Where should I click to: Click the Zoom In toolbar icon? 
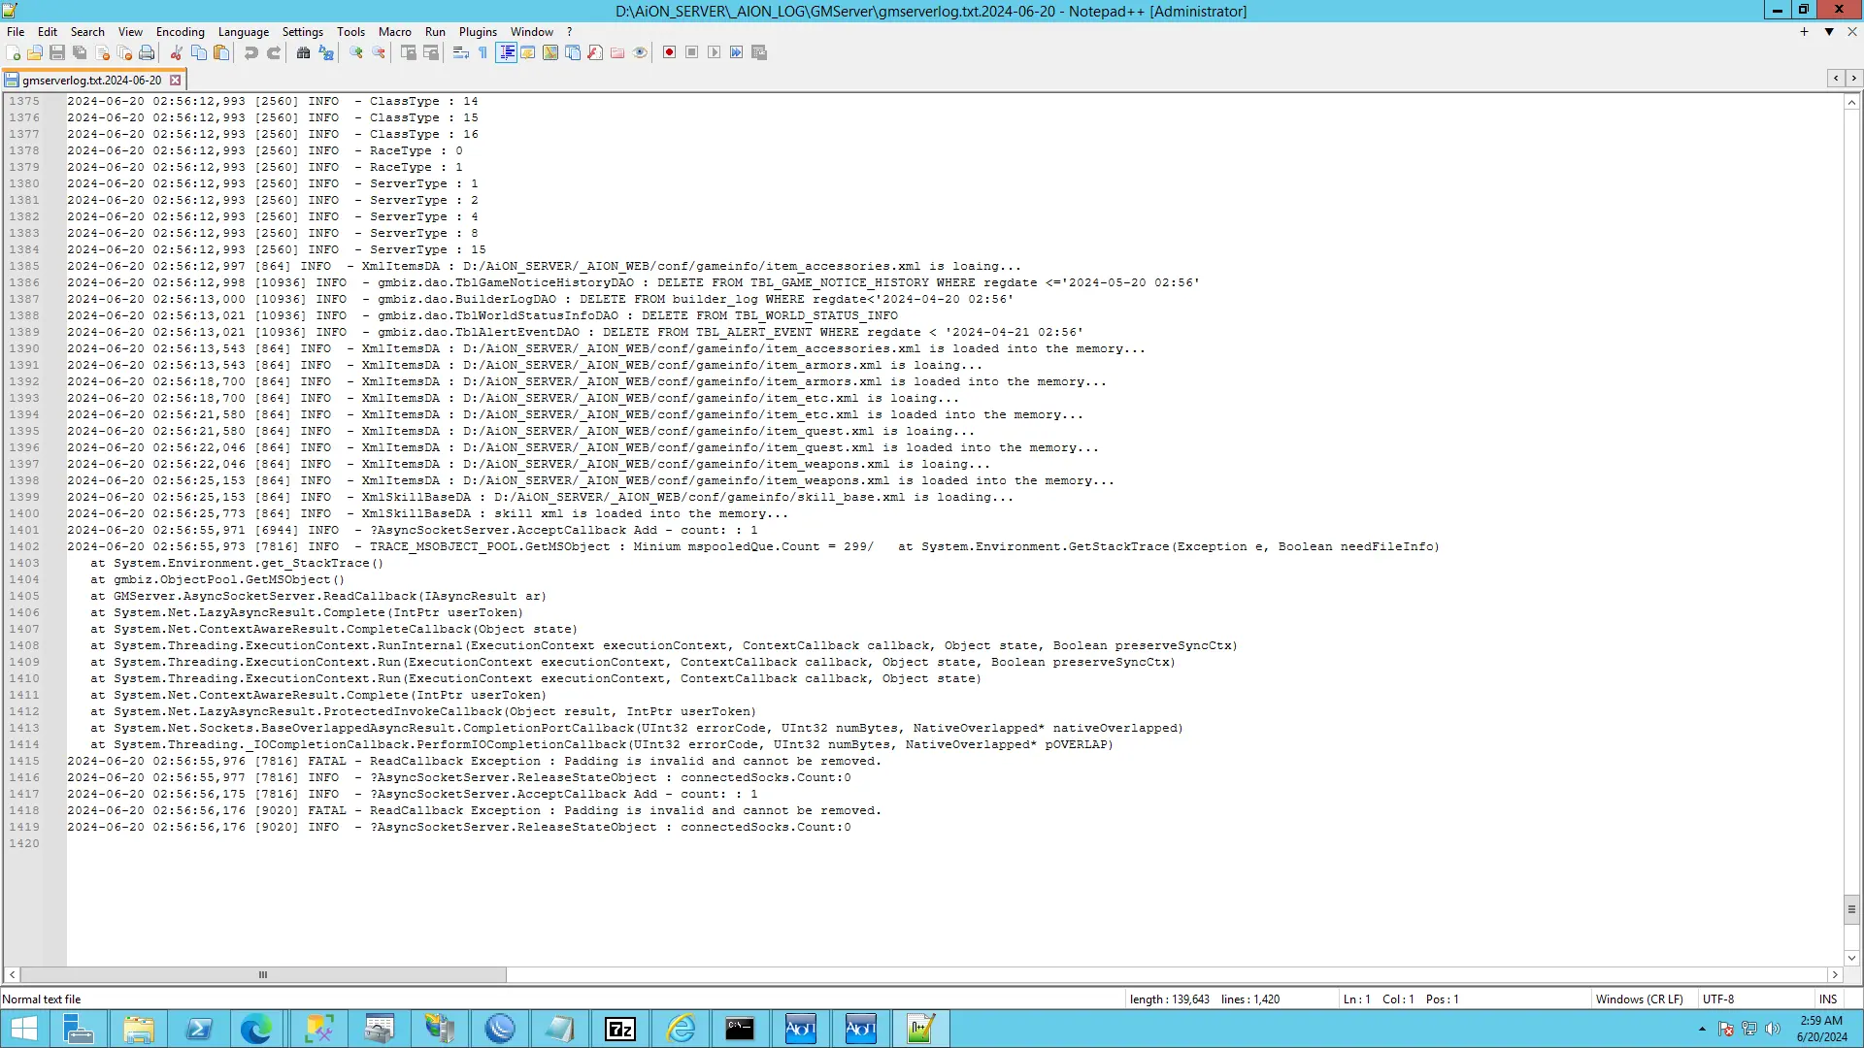(355, 52)
